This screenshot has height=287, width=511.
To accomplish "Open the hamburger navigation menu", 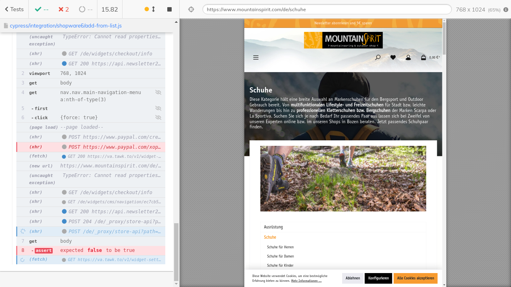I will [x=256, y=57].
